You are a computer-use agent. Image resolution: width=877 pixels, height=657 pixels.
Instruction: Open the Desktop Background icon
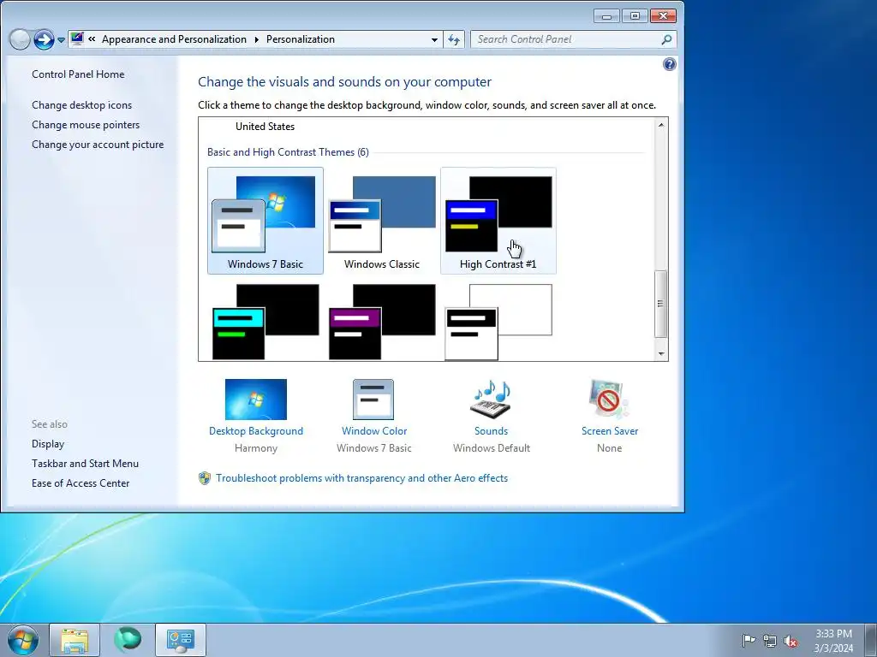click(255, 400)
